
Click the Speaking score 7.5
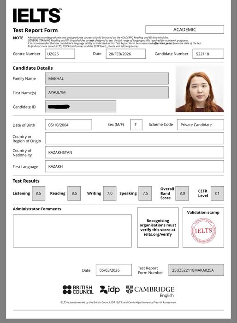(145, 194)
